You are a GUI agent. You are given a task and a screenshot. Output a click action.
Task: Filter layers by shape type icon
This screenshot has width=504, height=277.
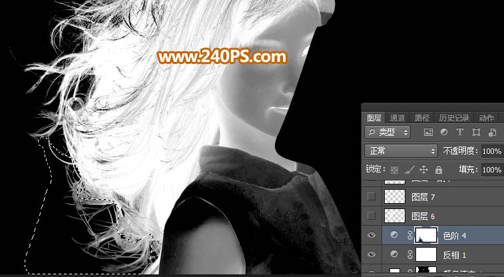click(476, 132)
